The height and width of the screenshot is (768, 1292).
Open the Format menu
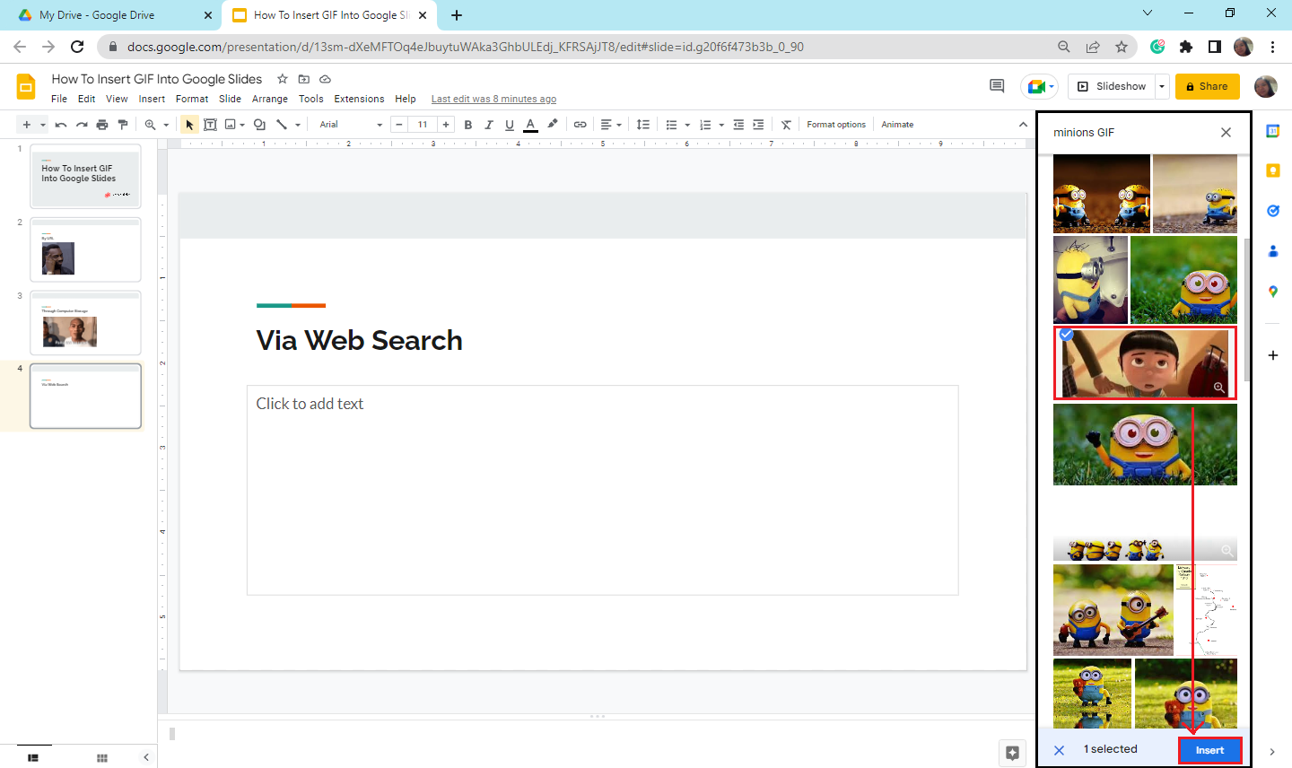click(192, 99)
